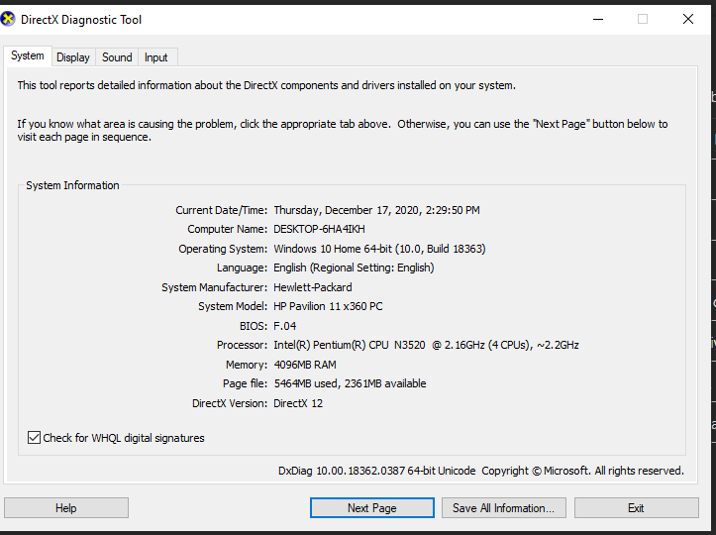Click the window title bar text
716x535 pixels.
pos(81,19)
